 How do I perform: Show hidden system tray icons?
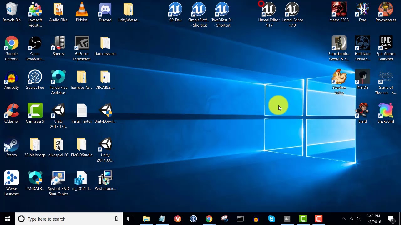344,219
